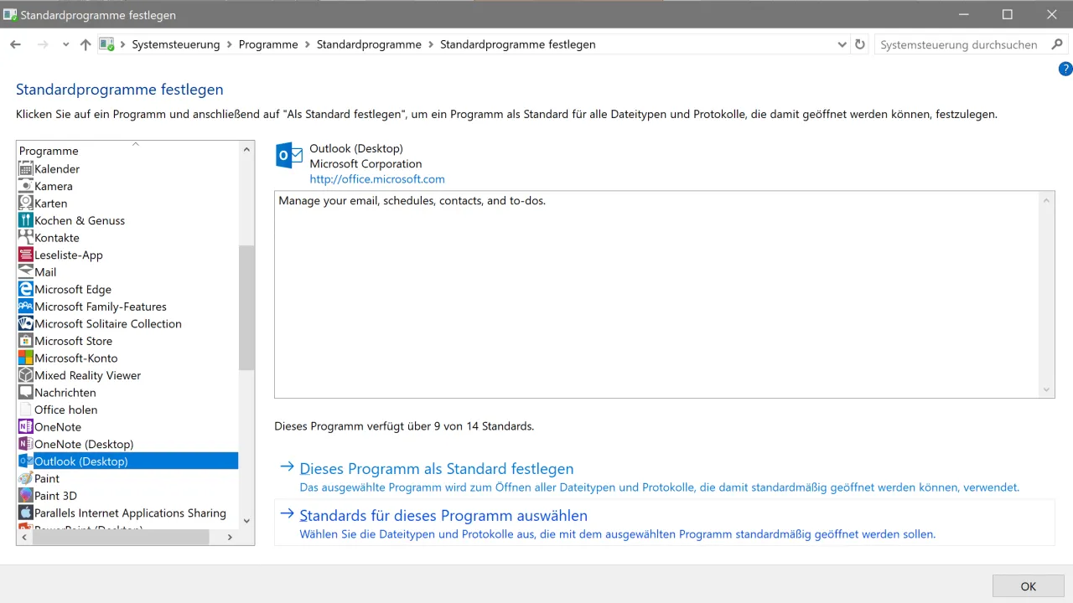Click the Standardprogramme festlegen breadcrumb
Screen dimensions: 1073x603
518,44
